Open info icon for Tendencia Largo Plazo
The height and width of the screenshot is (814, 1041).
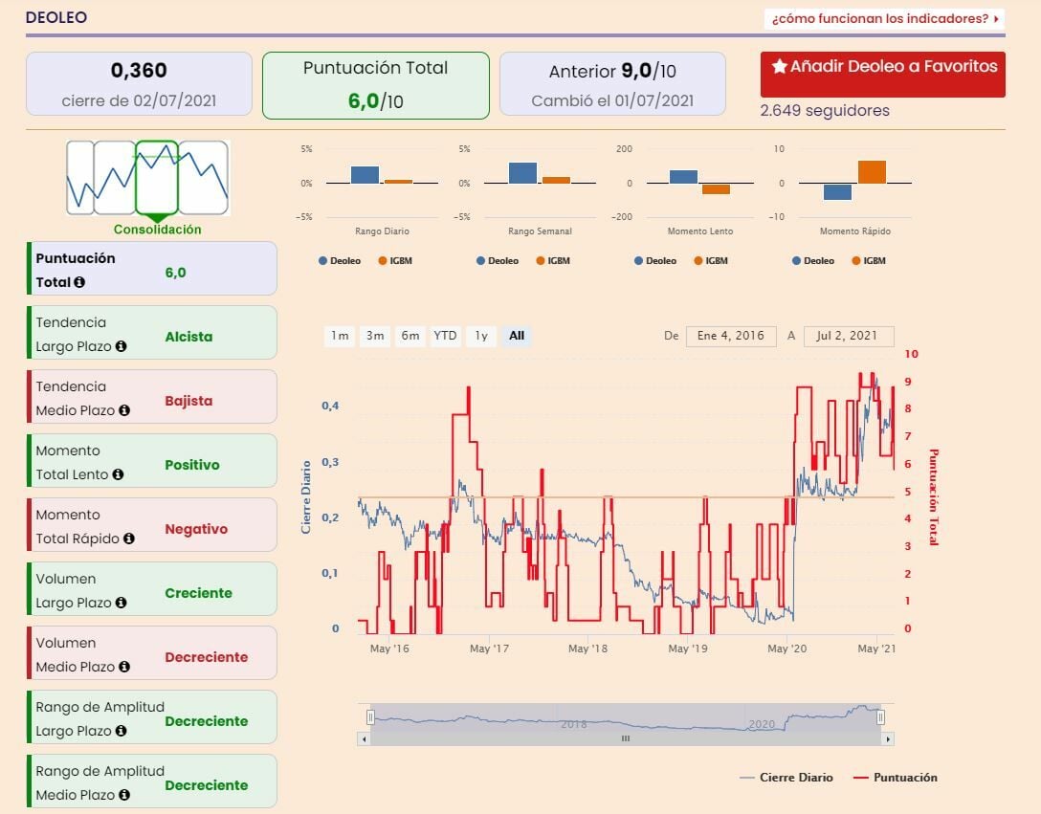tap(121, 346)
